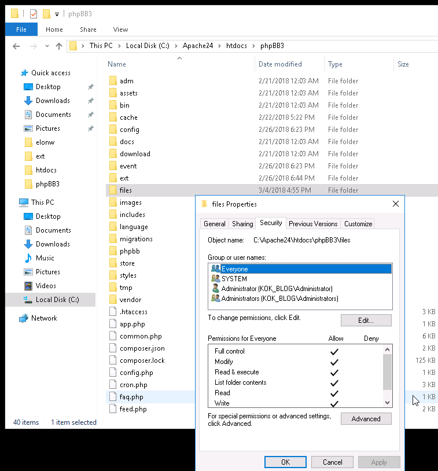This screenshot has height=471, width=438.
Task: Select Music under This PC
Action: click(45, 258)
